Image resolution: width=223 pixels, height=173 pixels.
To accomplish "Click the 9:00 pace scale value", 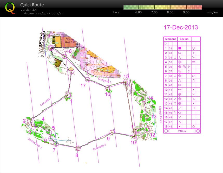I will (186, 12).
